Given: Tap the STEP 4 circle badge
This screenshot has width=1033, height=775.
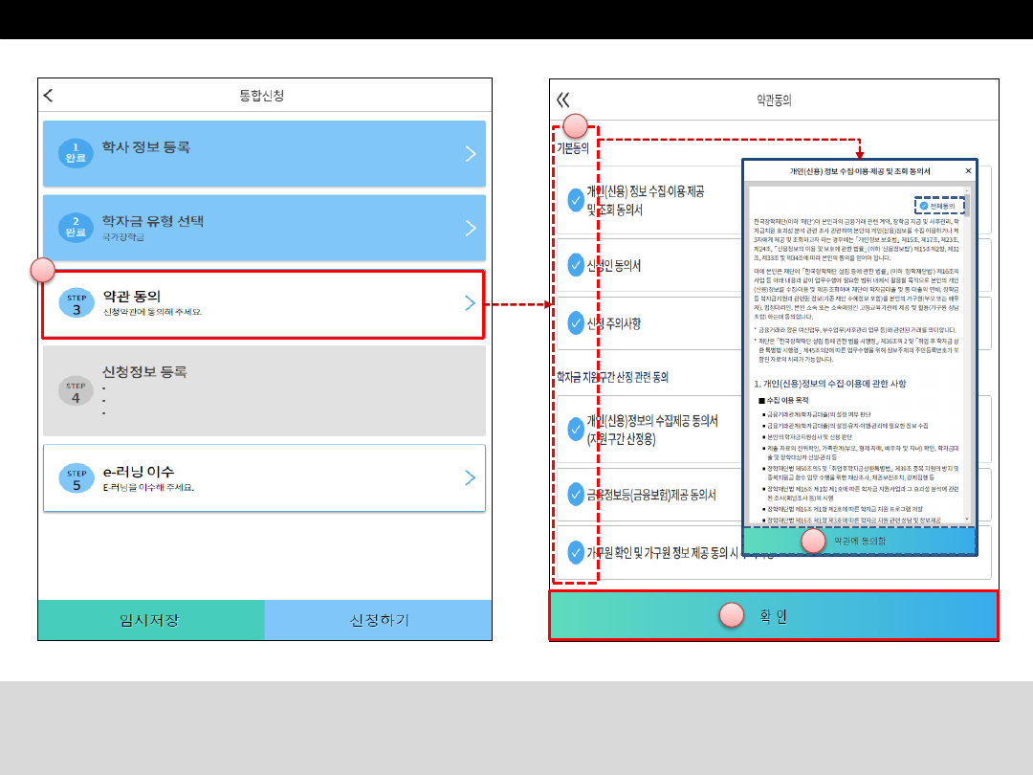Looking at the screenshot, I should pos(77,391).
